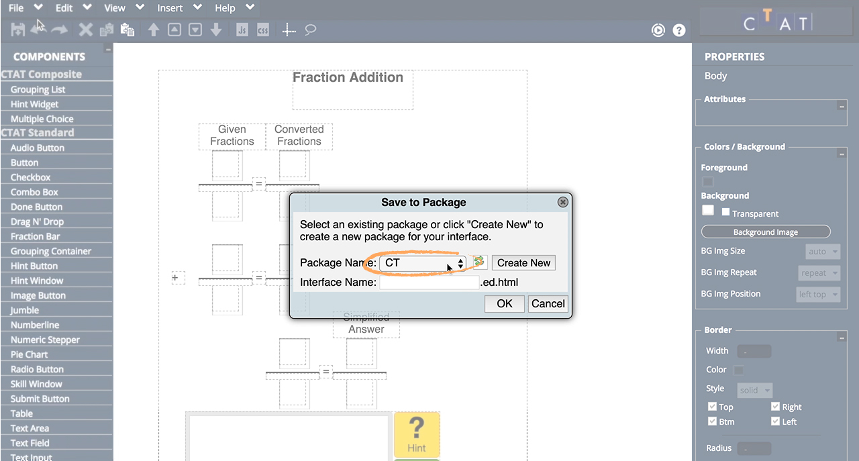Confirm the dialog with OK button
The height and width of the screenshot is (461, 859).
coord(504,303)
